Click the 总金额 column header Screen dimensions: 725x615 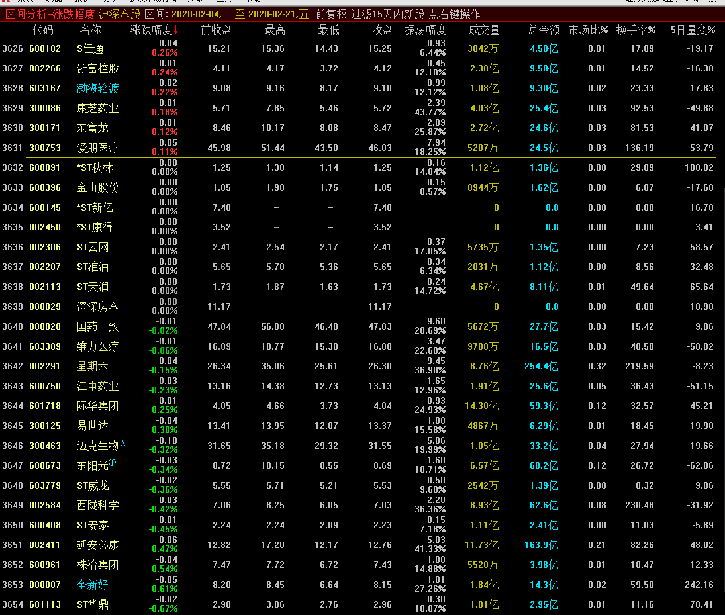(544, 30)
